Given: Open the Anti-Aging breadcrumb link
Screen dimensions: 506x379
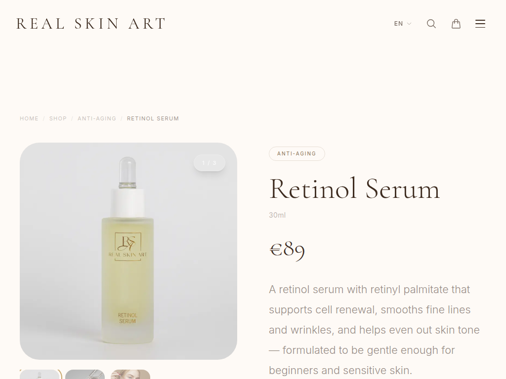Looking at the screenshot, I should tap(97, 118).
